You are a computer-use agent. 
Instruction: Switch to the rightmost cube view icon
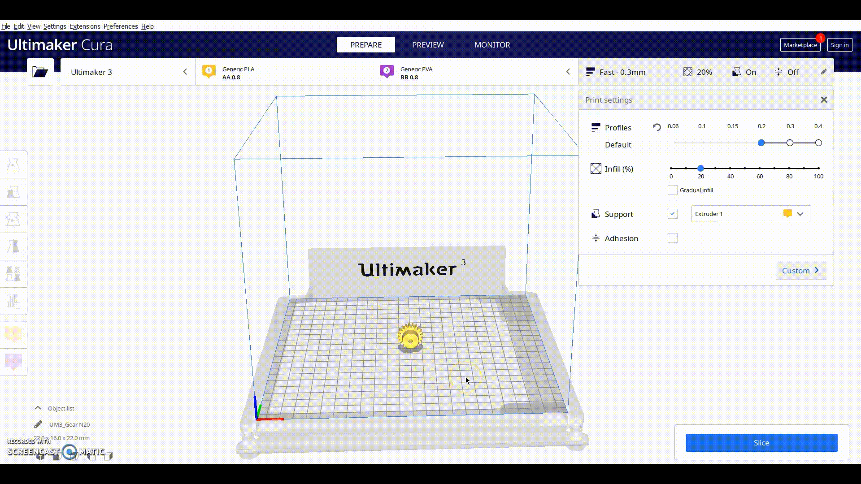click(108, 456)
